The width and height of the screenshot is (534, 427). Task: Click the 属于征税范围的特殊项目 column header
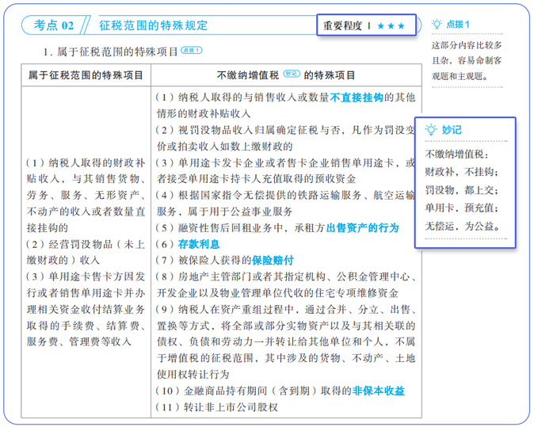[x=86, y=75]
